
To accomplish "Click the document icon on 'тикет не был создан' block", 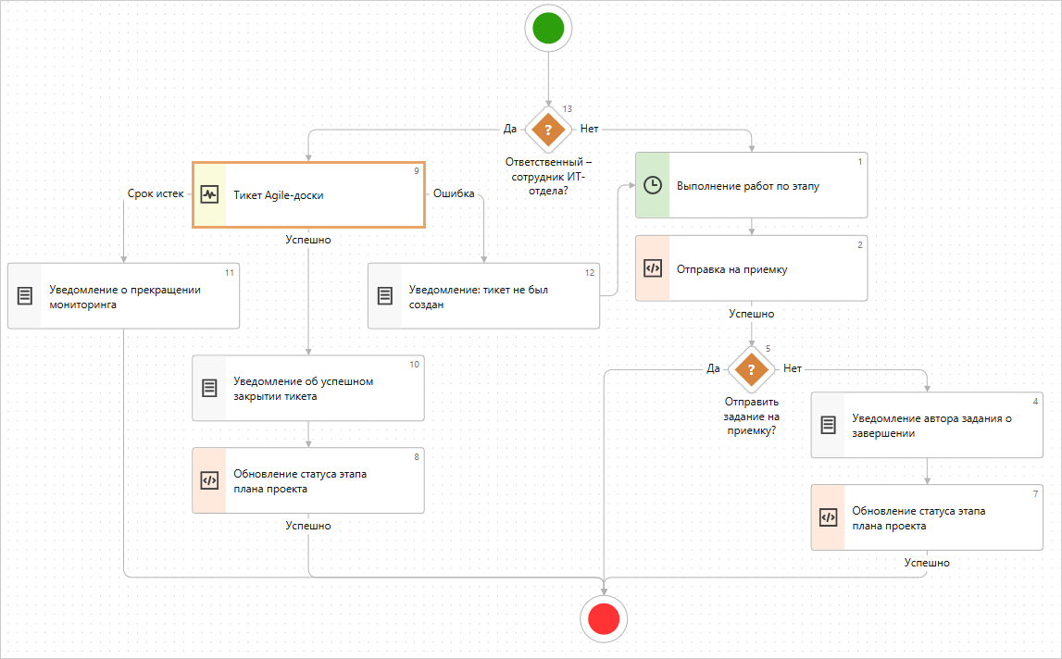I will (x=385, y=295).
